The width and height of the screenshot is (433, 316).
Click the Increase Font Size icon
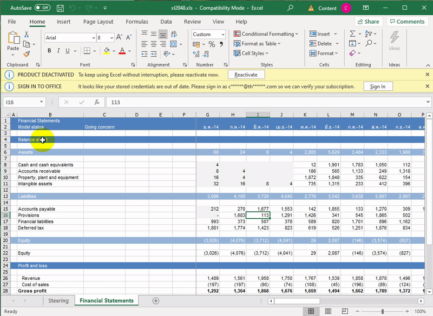(119, 38)
